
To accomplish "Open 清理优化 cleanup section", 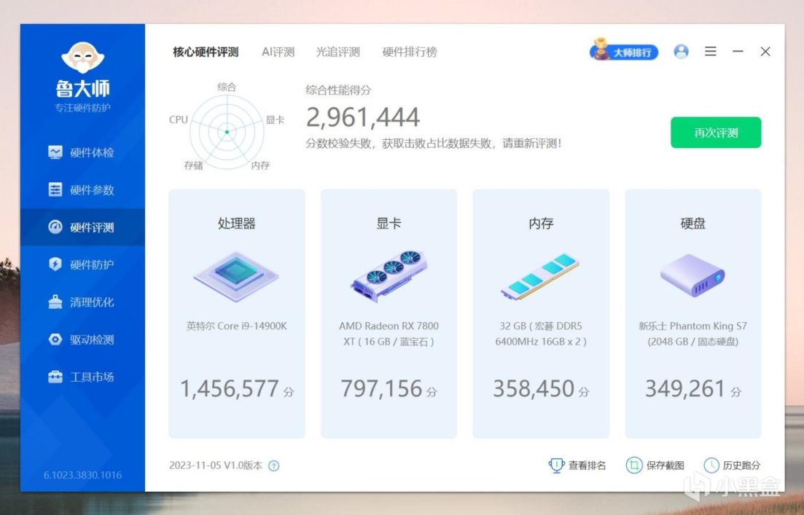I will coord(82,302).
